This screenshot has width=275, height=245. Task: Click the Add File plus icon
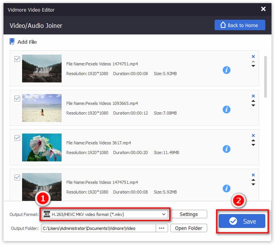(12, 41)
